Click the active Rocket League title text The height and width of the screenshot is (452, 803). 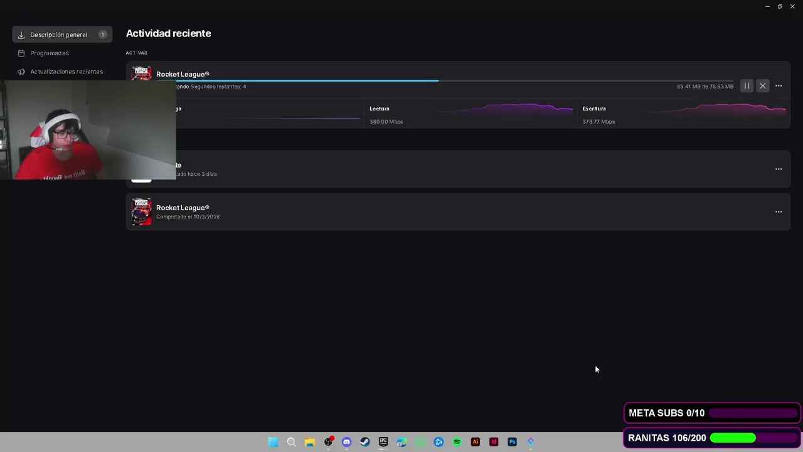point(183,74)
